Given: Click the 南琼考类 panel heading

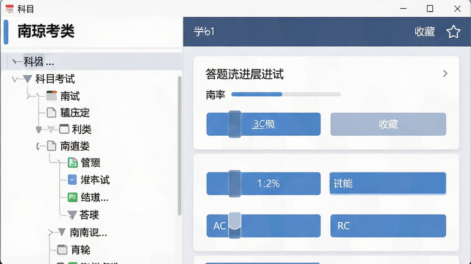Looking at the screenshot, I should coord(46,31).
